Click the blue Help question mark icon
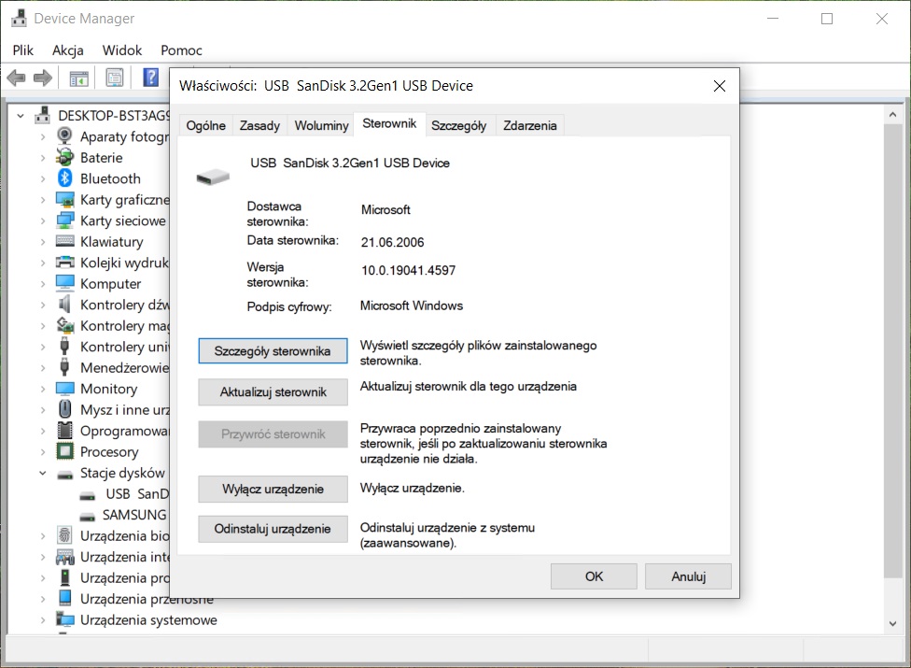The height and width of the screenshot is (668, 911). (x=150, y=78)
